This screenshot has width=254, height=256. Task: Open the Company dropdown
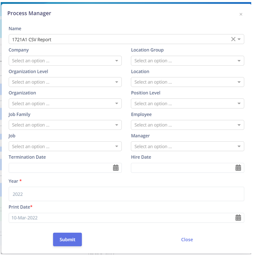[65, 61]
